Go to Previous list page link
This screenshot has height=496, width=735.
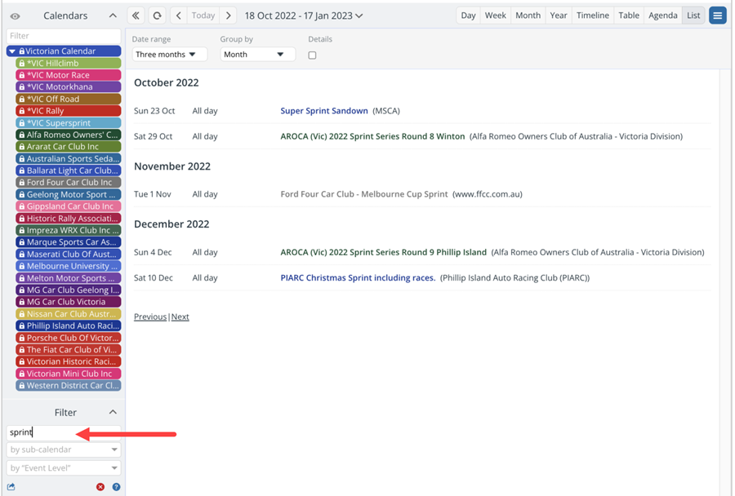[150, 317]
